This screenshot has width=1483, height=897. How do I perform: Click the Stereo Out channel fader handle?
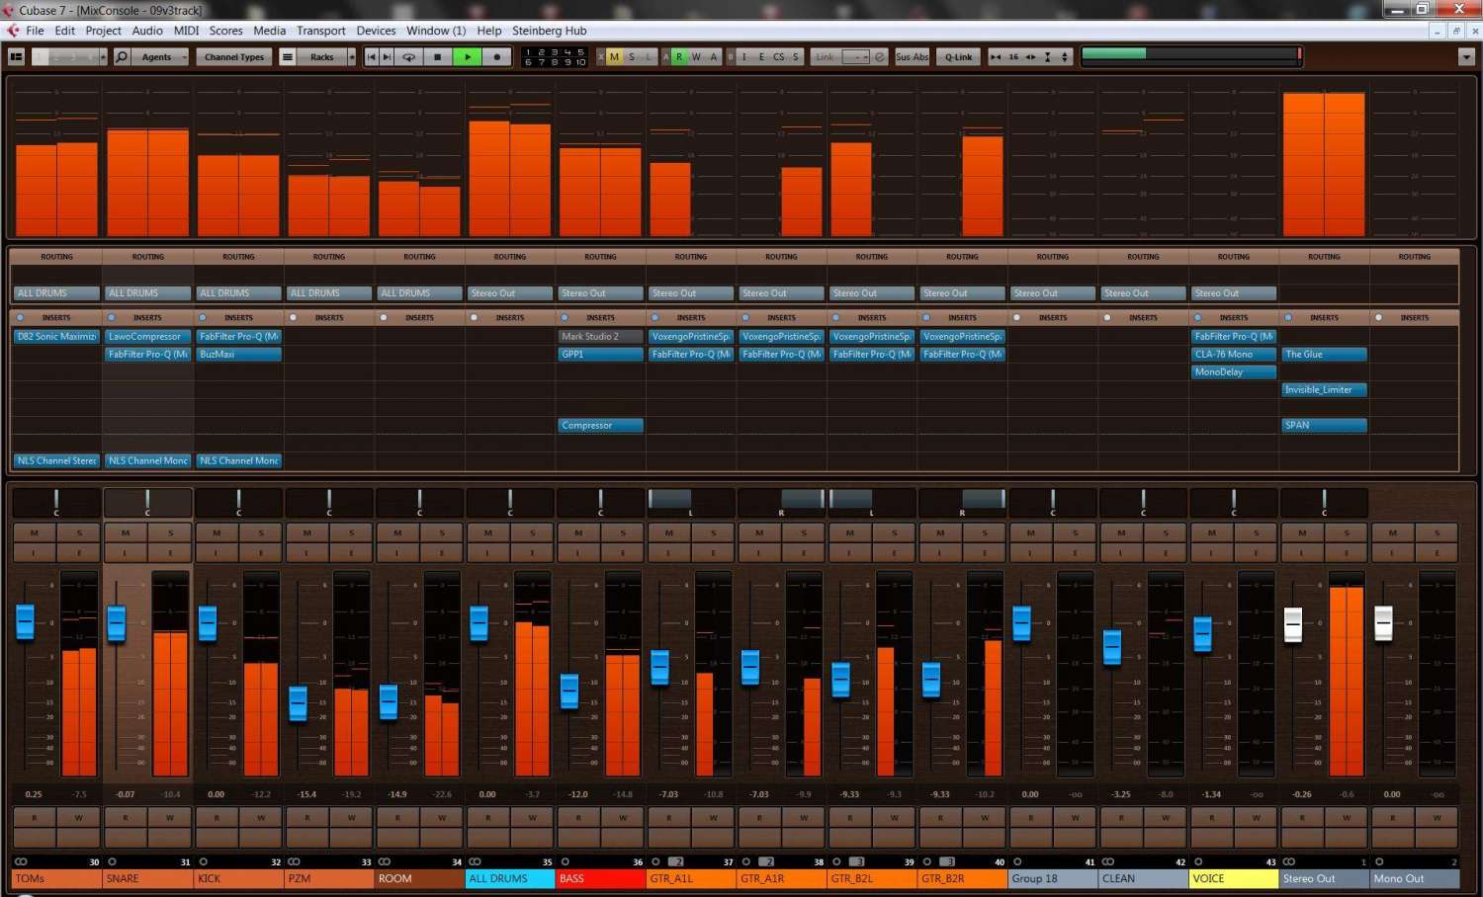click(1292, 623)
